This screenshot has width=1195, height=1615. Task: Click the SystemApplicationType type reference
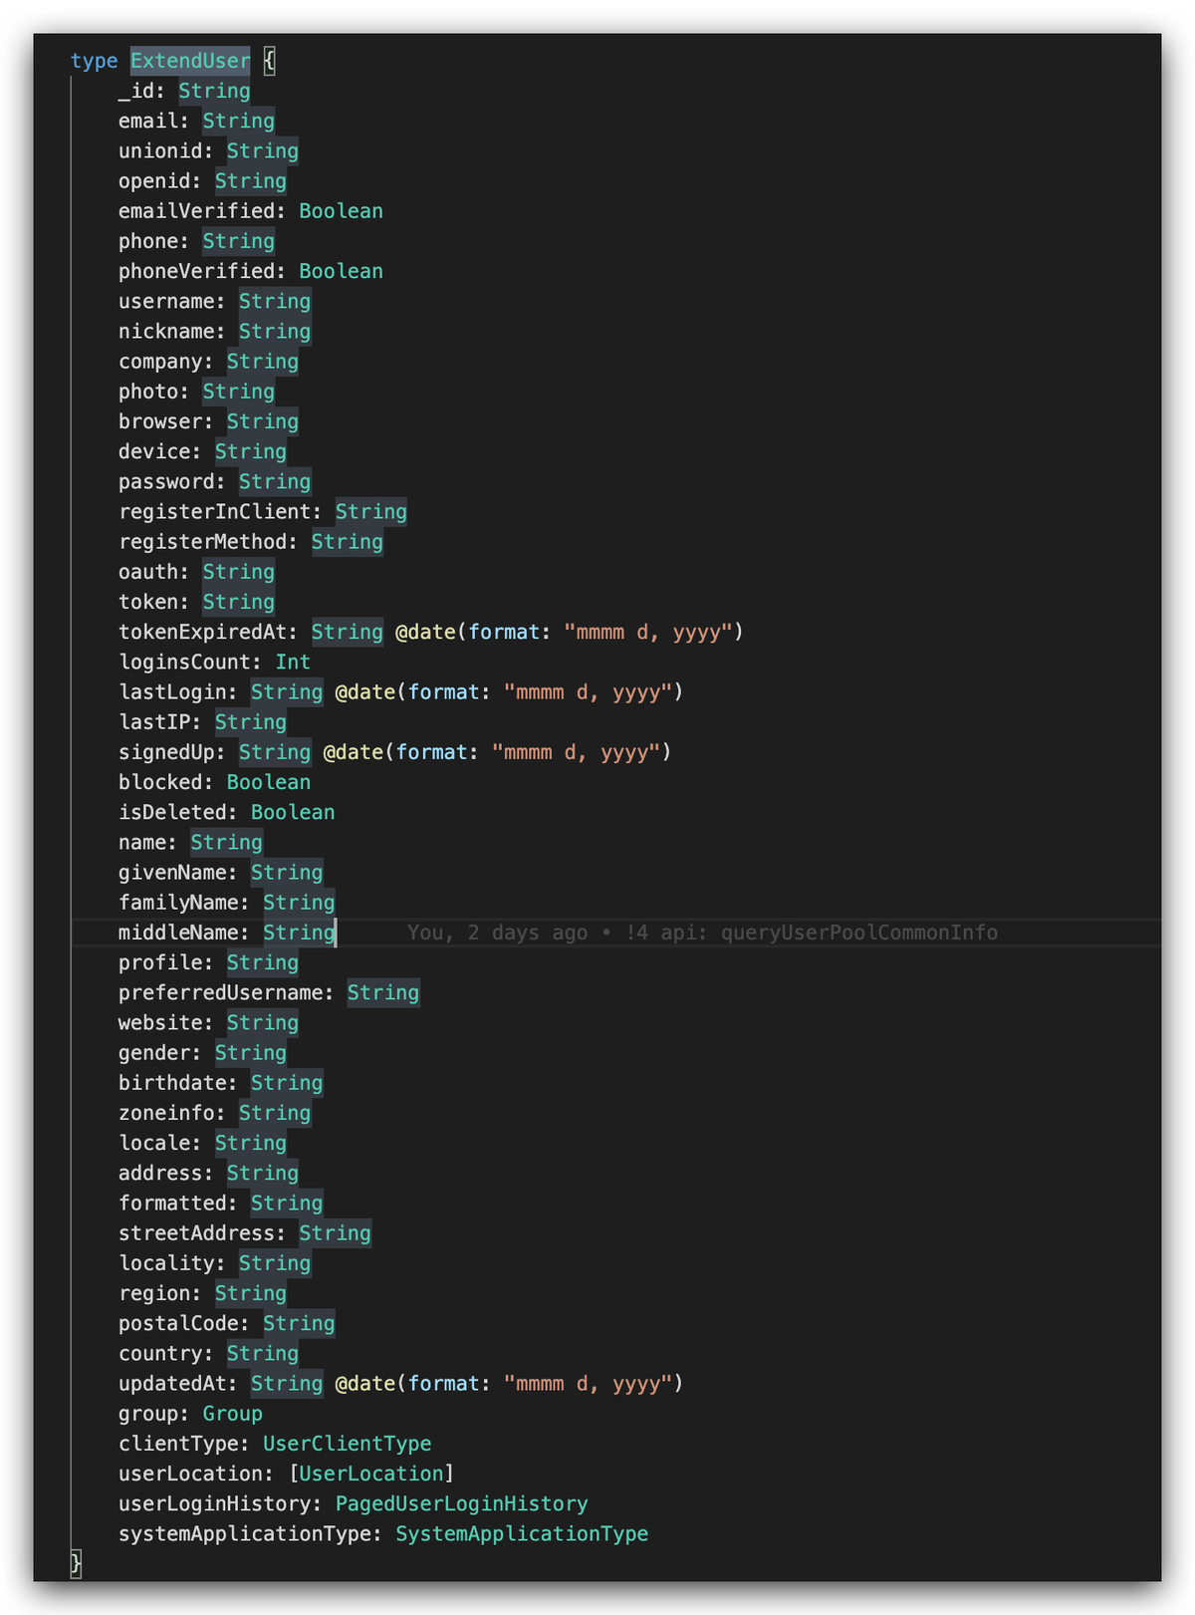pyautogui.click(x=522, y=1533)
